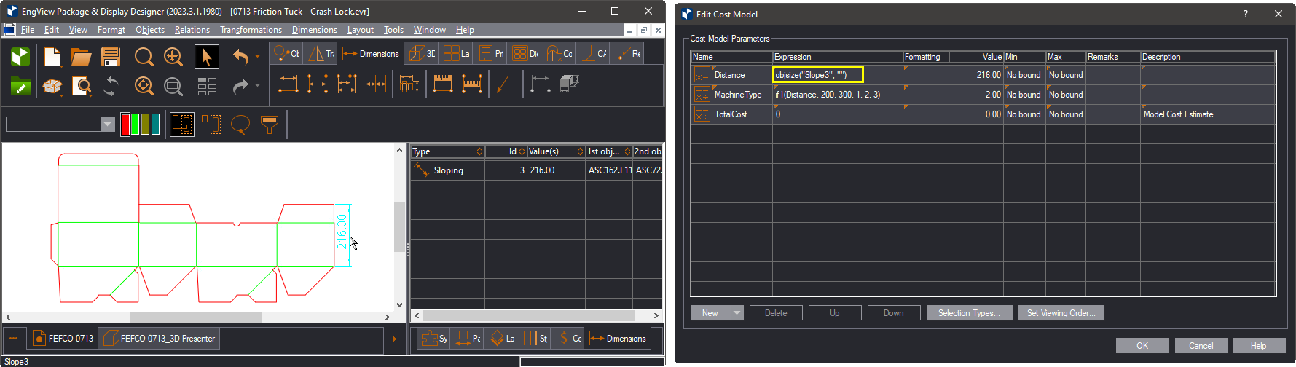This screenshot has height=367, width=1296.
Task: Open the green folder with pencil icon
Action: [20, 86]
